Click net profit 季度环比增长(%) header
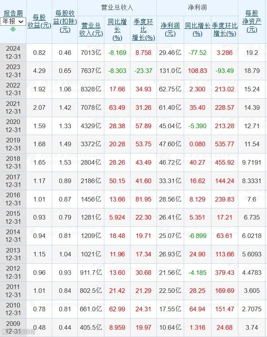Image resolution: width=267 pixels, height=337 pixels. (225, 30)
